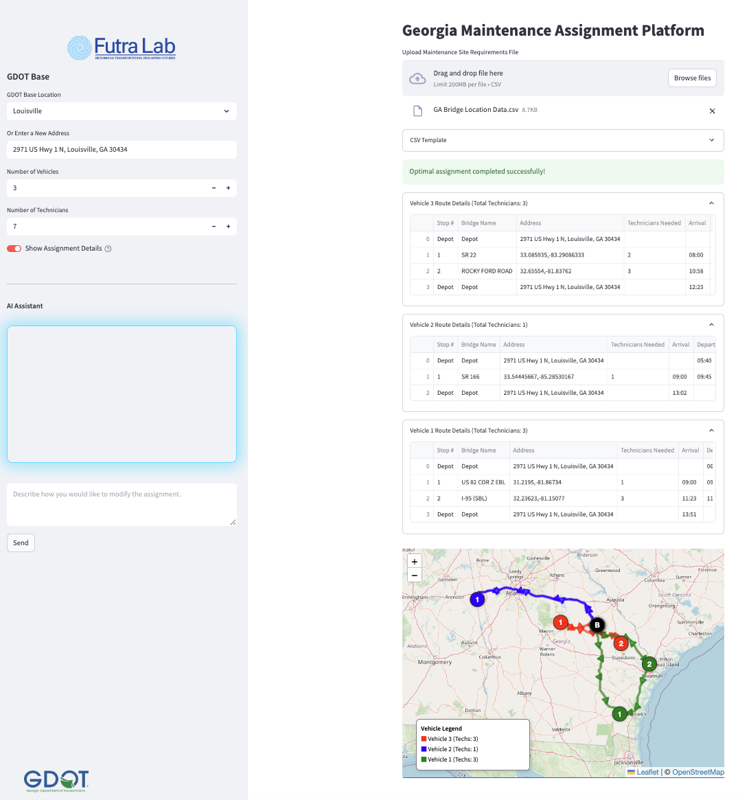Click the cloud upload icon
The width and height of the screenshot is (749, 800).
[417, 78]
